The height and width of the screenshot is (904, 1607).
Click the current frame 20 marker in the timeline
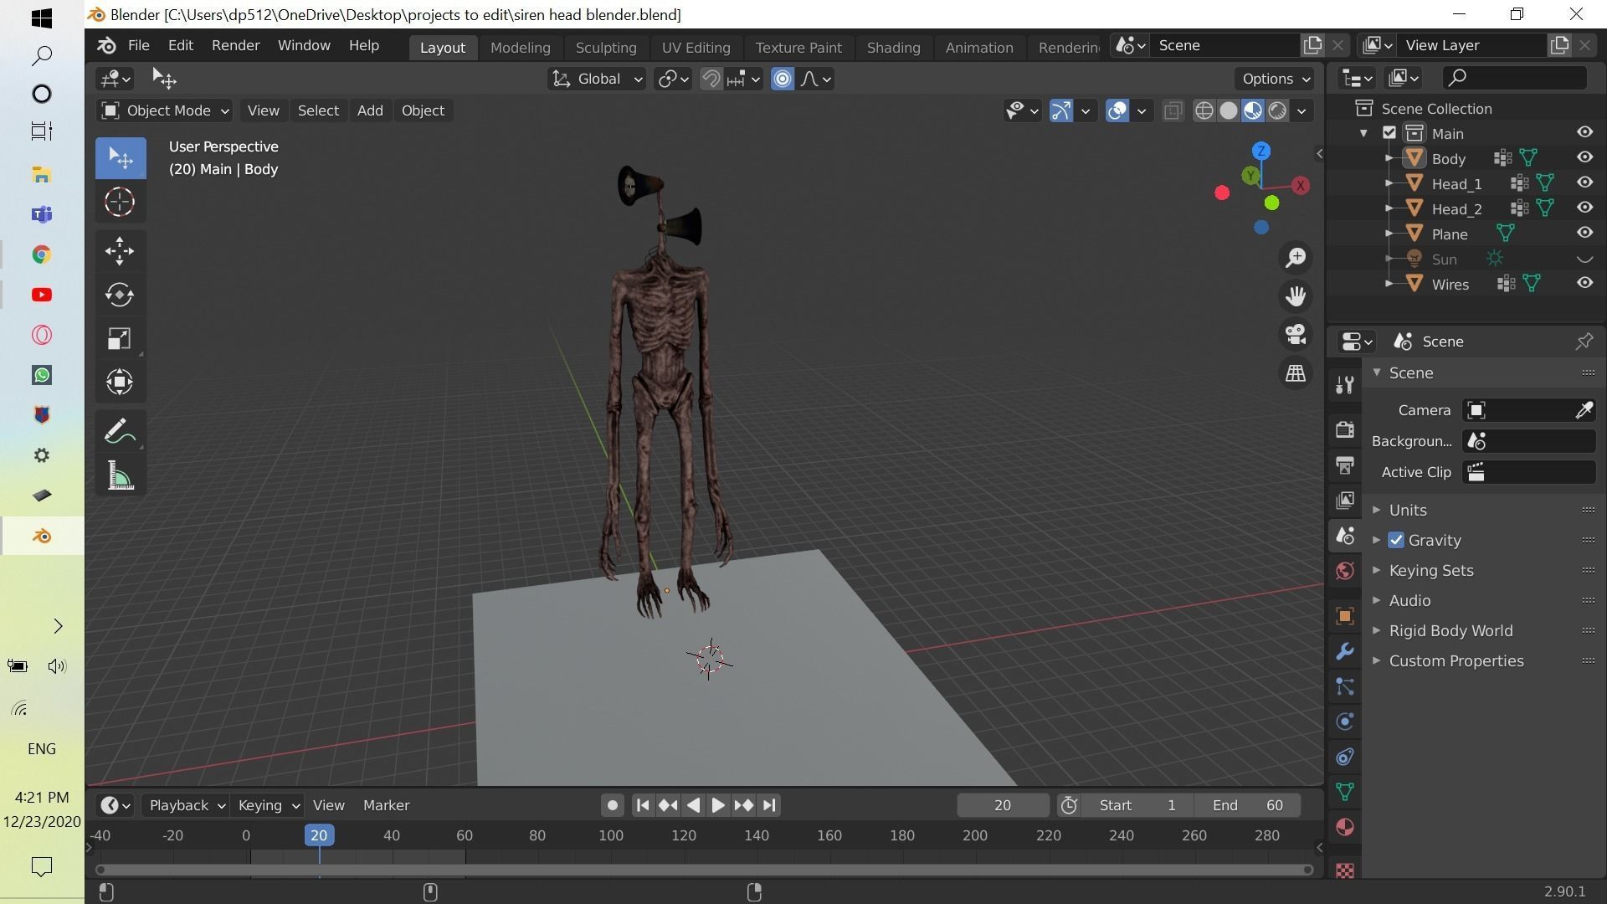[319, 835]
